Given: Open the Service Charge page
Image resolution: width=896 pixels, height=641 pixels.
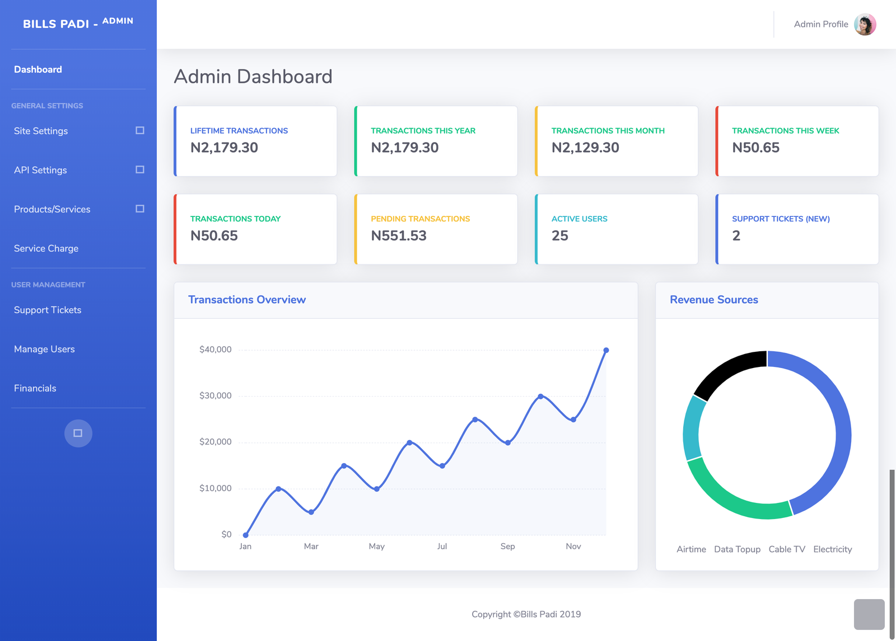Looking at the screenshot, I should pyautogui.click(x=46, y=248).
